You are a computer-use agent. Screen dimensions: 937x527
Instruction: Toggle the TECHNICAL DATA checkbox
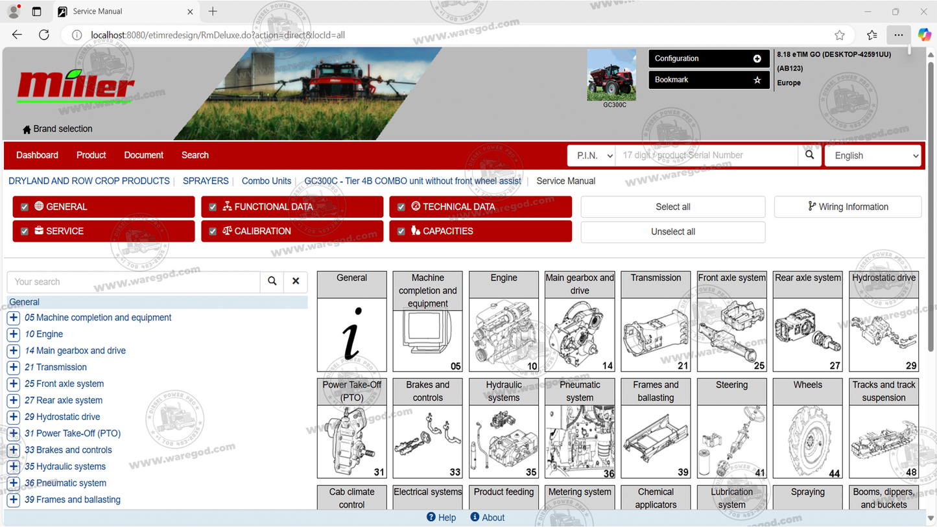(401, 207)
